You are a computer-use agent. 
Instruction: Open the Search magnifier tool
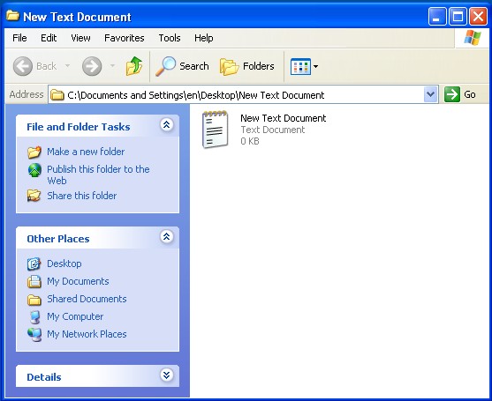pyautogui.click(x=182, y=66)
